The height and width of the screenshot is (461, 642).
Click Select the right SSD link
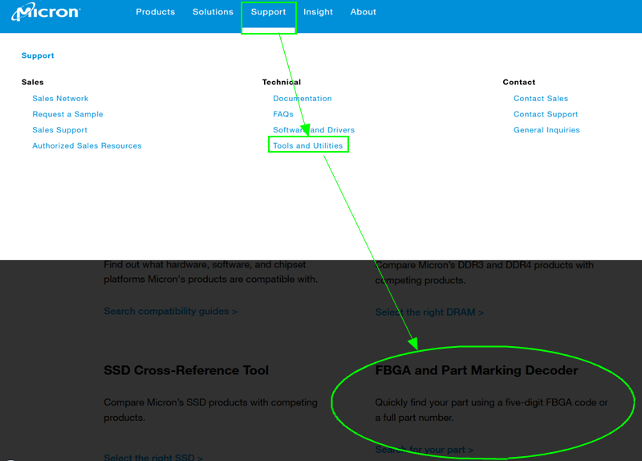coord(153,456)
